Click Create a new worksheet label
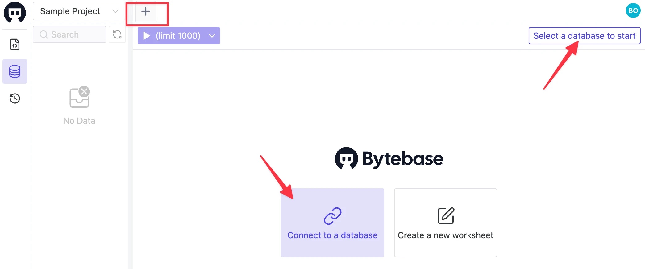Screen dimensions: 645x269 (x=445, y=235)
